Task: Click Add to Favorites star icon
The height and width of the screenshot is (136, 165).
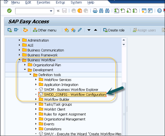Action: click(67, 30)
